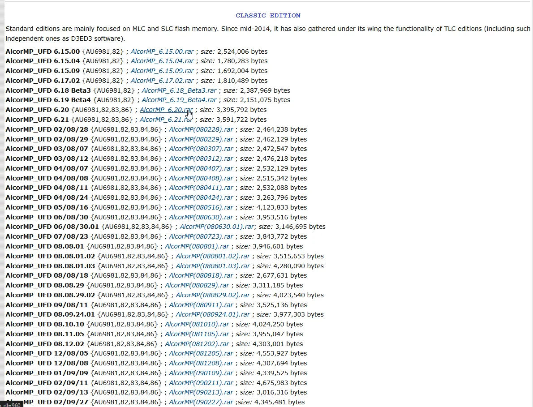
Task: Click the CLASSIC EDITION heading
Action: (x=268, y=16)
